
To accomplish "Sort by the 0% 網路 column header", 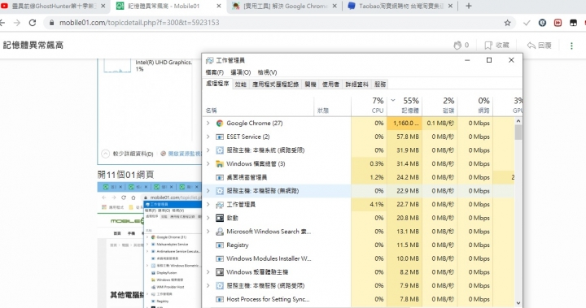I will click(475, 106).
